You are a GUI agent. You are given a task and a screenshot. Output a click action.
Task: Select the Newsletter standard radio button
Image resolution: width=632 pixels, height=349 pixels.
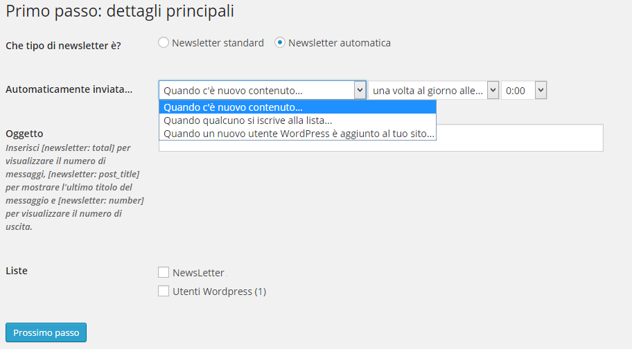(x=164, y=43)
